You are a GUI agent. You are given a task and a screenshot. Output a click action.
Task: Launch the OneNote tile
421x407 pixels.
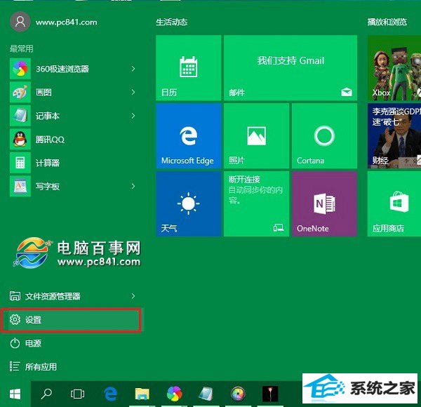(x=324, y=203)
